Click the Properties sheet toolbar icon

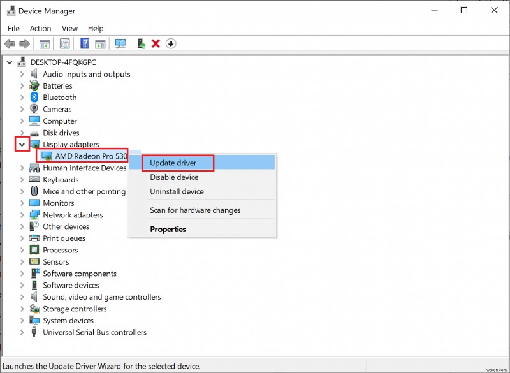click(65, 43)
